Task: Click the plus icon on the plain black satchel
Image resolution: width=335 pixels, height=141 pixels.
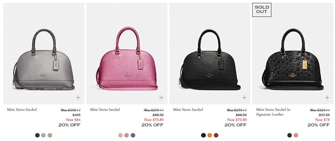Action: [x=244, y=98]
